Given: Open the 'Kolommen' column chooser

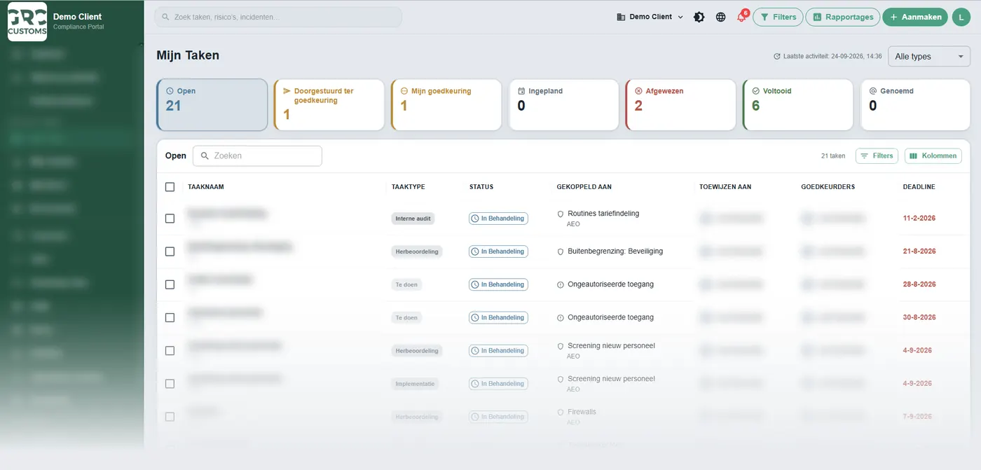Looking at the screenshot, I should click(x=933, y=155).
